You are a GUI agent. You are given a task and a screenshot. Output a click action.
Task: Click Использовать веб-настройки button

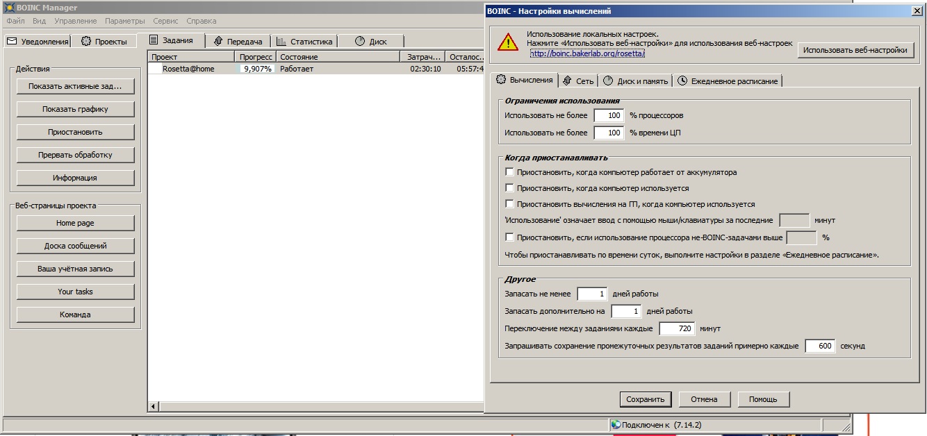[855, 50]
